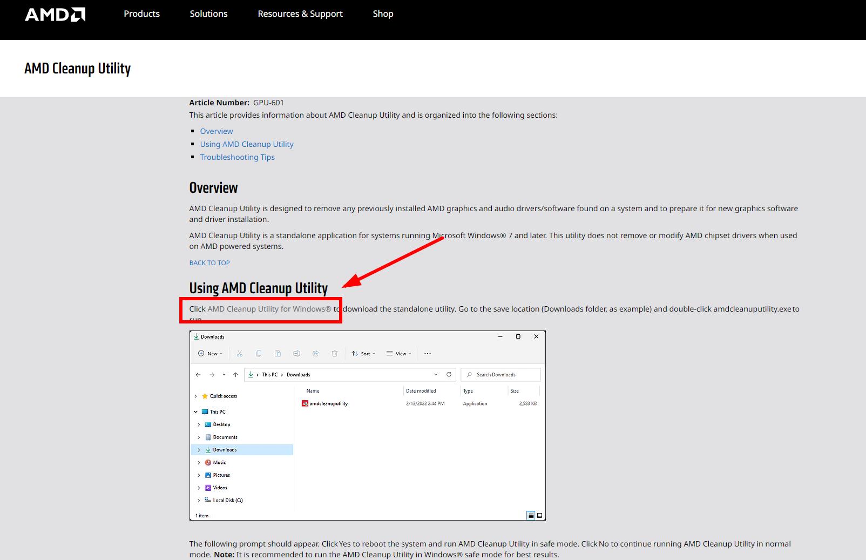Click the AMD logo in header
Viewport: 866px width, 560px height.
55,14
